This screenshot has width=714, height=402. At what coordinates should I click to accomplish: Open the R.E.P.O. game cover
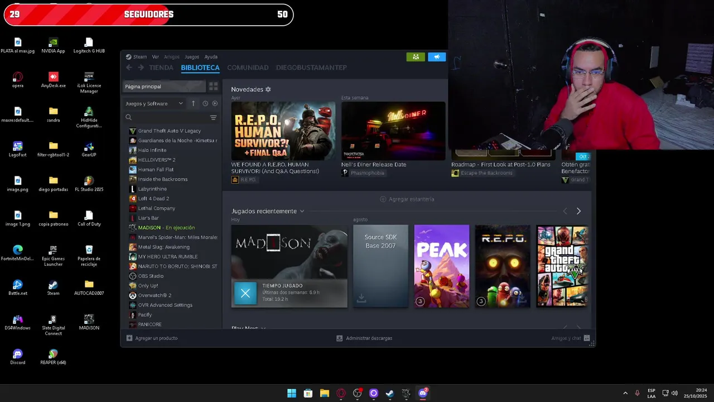click(x=503, y=266)
